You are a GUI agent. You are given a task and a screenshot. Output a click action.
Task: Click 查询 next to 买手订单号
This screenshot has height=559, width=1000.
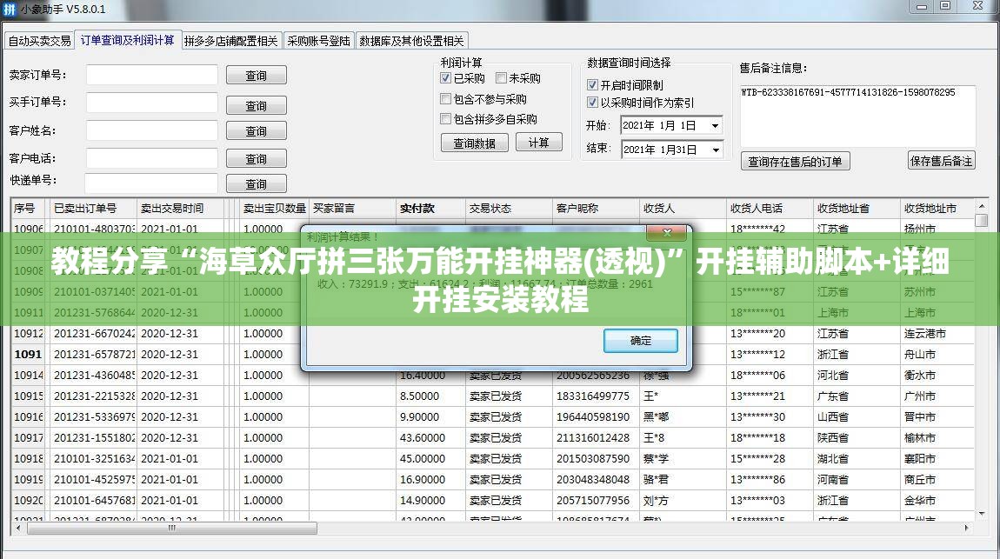coord(257,105)
